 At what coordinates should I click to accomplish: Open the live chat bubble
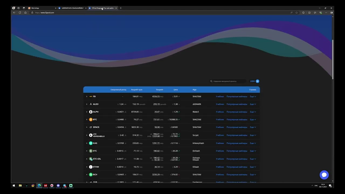tap(324, 175)
